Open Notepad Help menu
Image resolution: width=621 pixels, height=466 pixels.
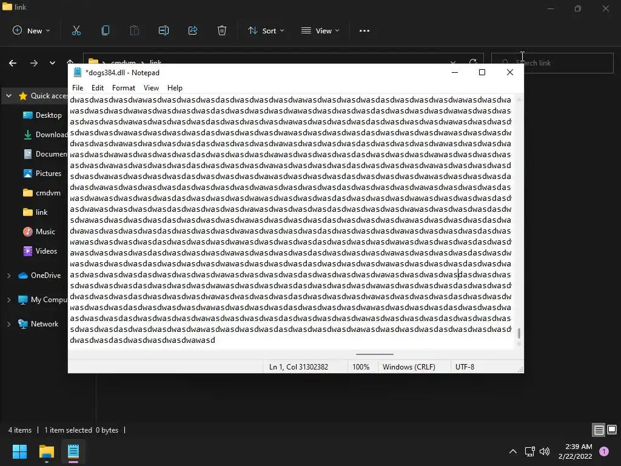coord(175,88)
